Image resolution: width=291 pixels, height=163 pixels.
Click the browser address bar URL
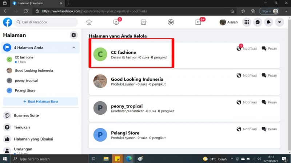click(95, 11)
